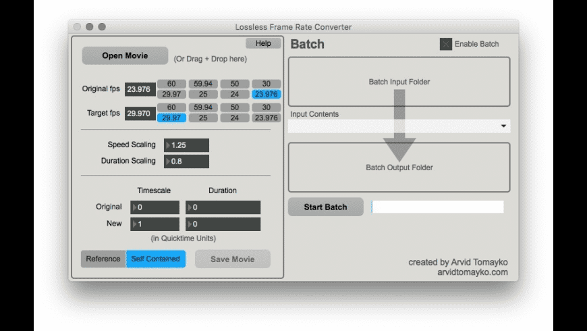Image resolution: width=587 pixels, height=331 pixels.
Task: Select highlighted 23.976 Original fps preset
Action: pyautogui.click(x=266, y=94)
